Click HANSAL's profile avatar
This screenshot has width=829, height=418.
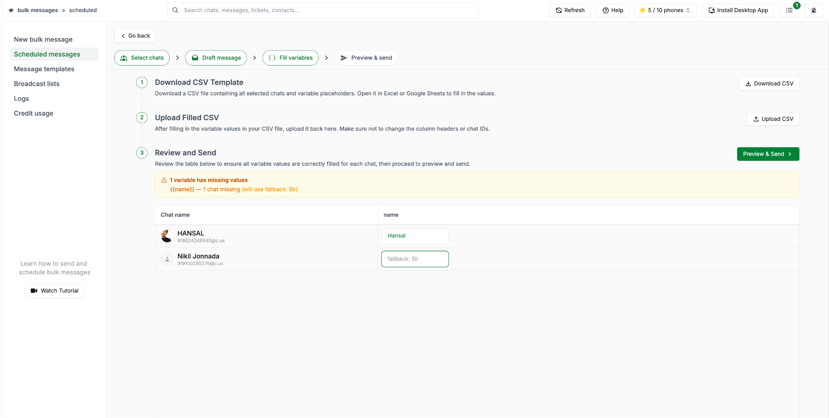click(x=167, y=236)
